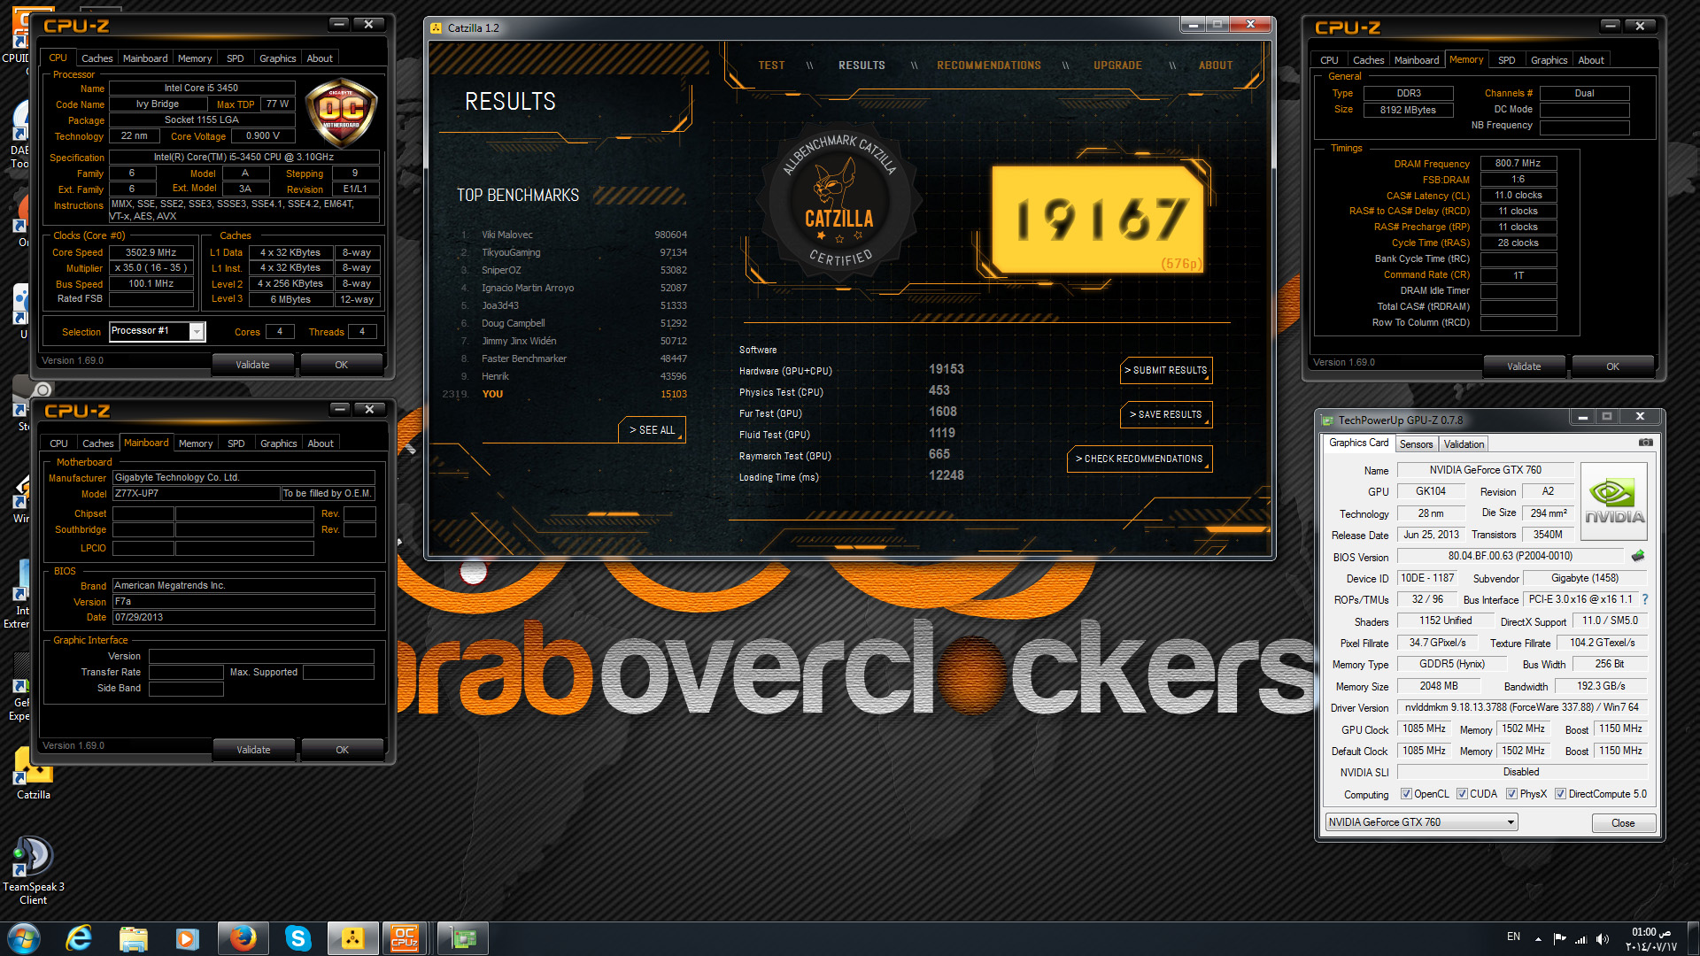
Task: Open Graphics tab in CPU-Z motherboard window
Action: click(x=278, y=443)
